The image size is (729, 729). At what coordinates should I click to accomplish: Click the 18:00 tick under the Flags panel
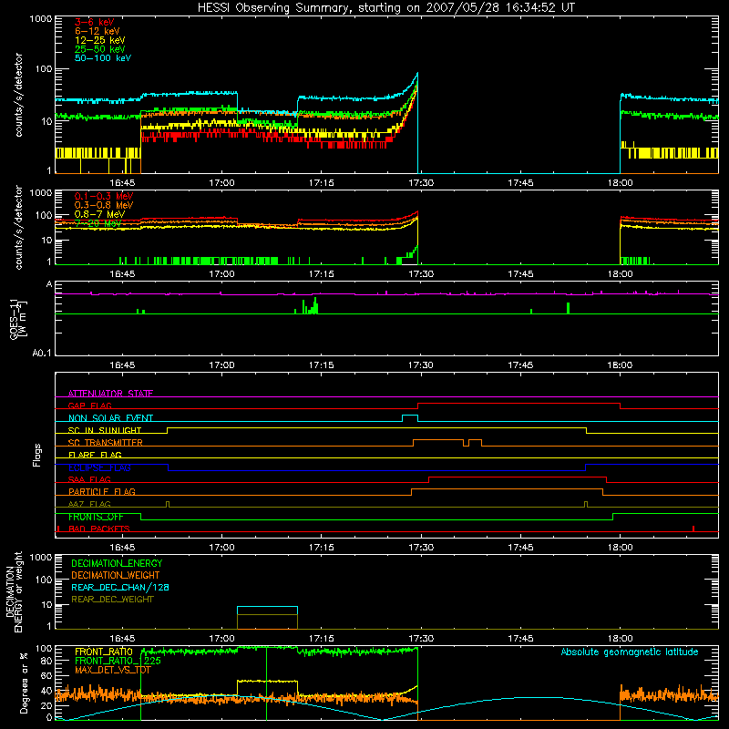click(620, 548)
